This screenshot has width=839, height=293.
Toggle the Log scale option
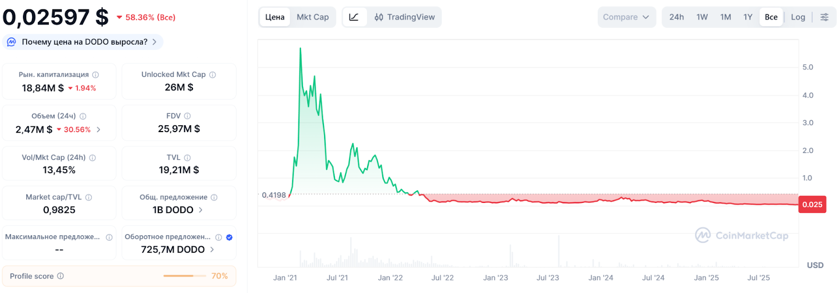click(x=798, y=17)
